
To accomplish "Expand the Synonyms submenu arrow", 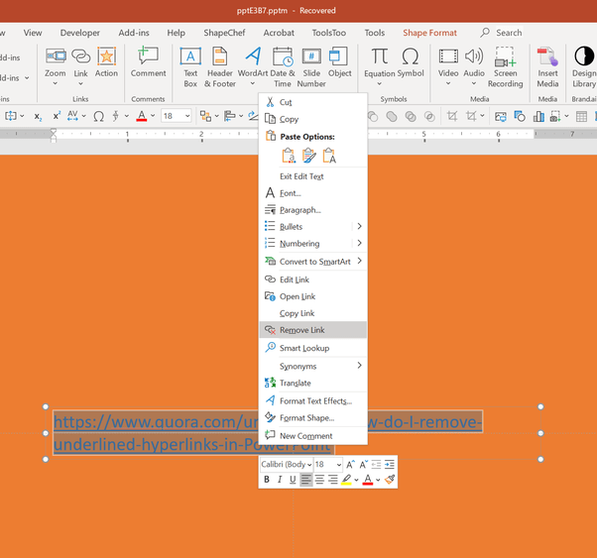I will click(359, 366).
